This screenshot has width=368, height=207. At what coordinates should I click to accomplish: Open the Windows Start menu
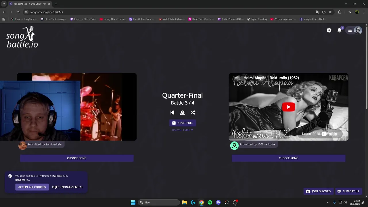pos(133,202)
